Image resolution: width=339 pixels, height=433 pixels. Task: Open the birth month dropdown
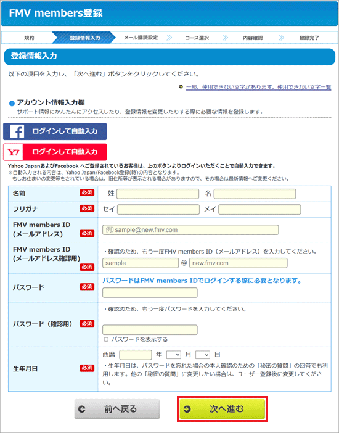174,355
